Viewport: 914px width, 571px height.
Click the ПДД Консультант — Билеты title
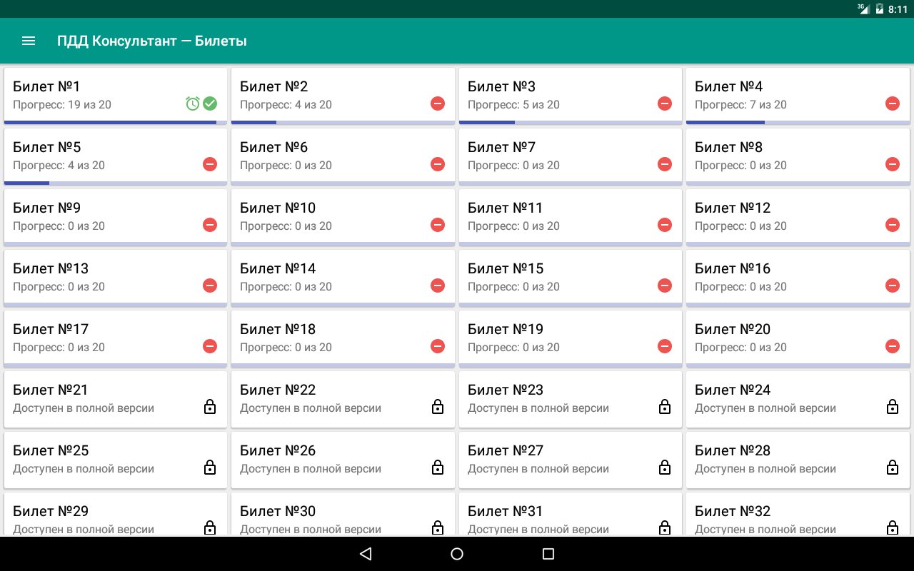(x=152, y=41)
